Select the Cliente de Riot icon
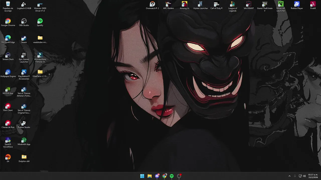 (x=8, y=124)
